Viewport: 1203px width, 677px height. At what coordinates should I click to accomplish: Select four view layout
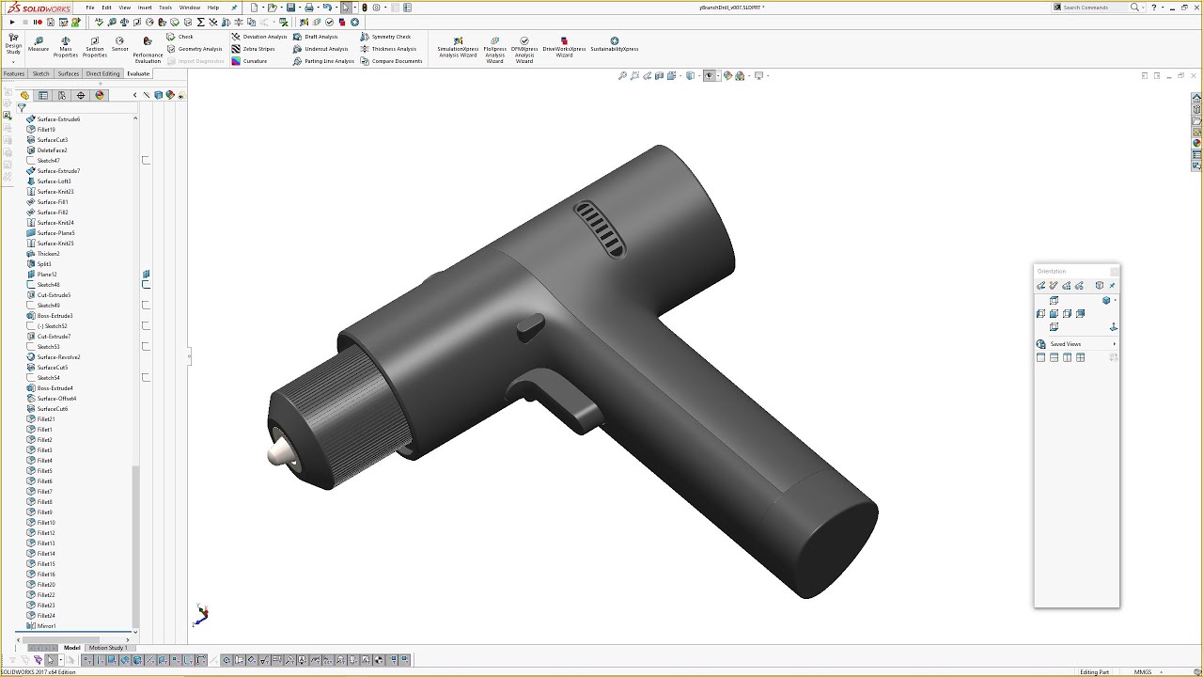coord(1080,357)
